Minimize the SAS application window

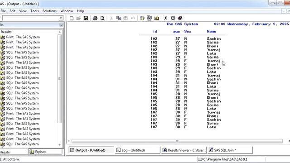click(273, 3)
